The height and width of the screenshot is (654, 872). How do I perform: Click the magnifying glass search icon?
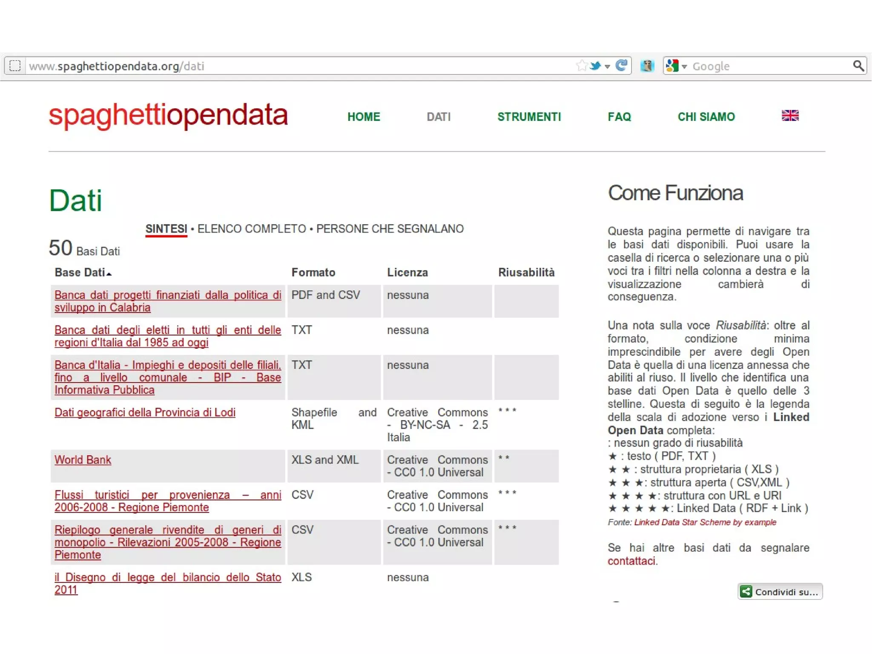point(858,66)
